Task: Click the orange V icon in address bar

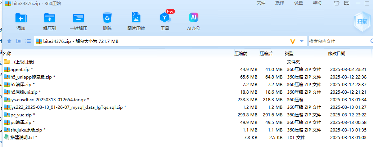Action: (292, 41)
